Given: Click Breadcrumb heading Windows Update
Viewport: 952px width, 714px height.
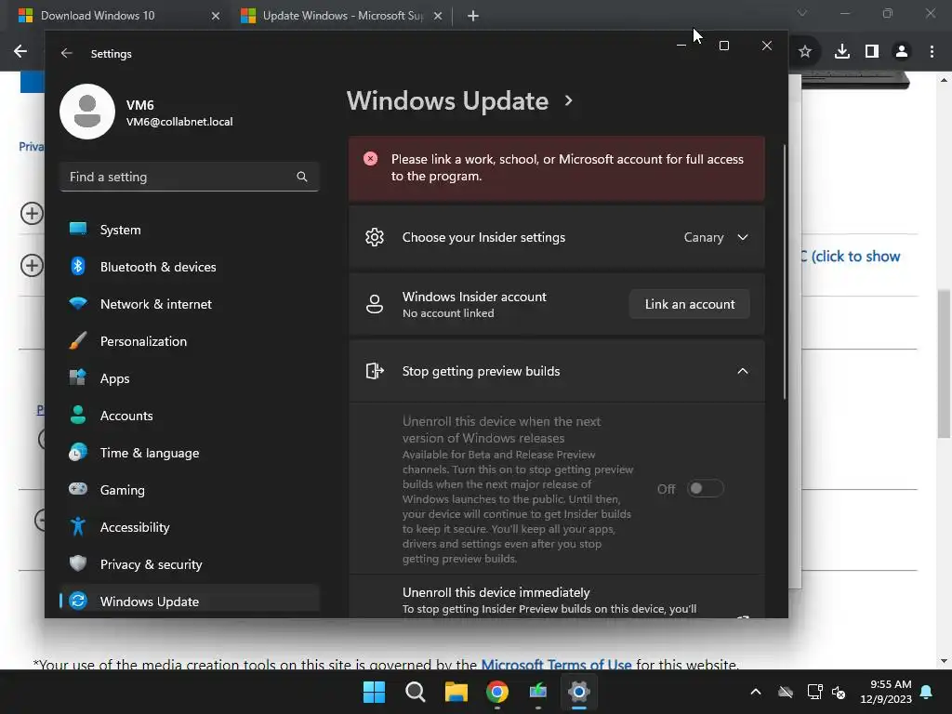Looking at the screenshot, I should 447,100.
